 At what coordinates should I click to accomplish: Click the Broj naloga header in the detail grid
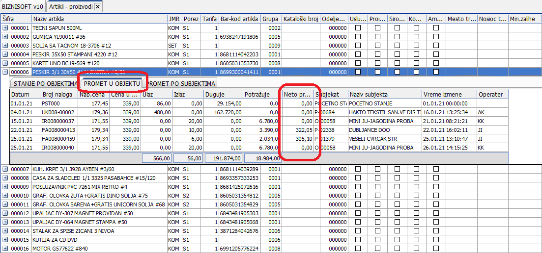pyautogui.click(x=59, y=95)
